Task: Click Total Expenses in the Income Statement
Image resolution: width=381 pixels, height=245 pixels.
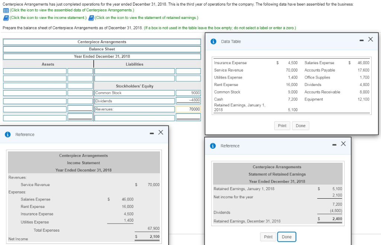Action: tap(47, 230)
